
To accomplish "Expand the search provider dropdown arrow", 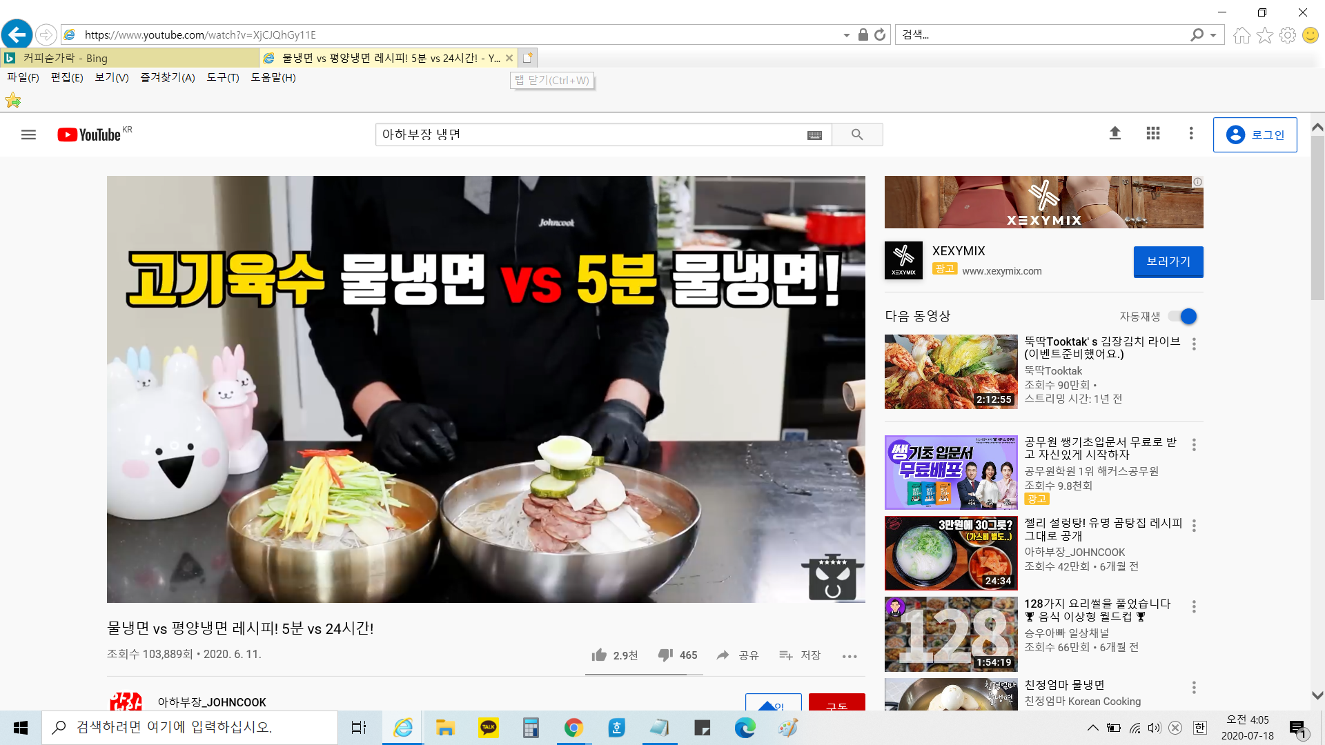I will (1213, 35).
